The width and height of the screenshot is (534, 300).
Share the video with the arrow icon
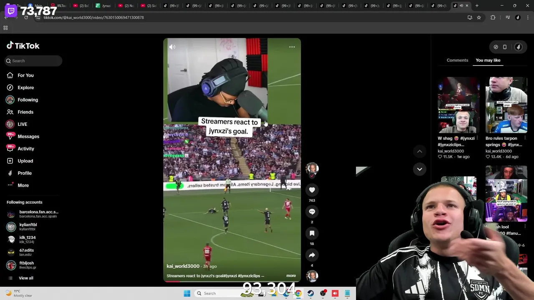tap(312, 255)
